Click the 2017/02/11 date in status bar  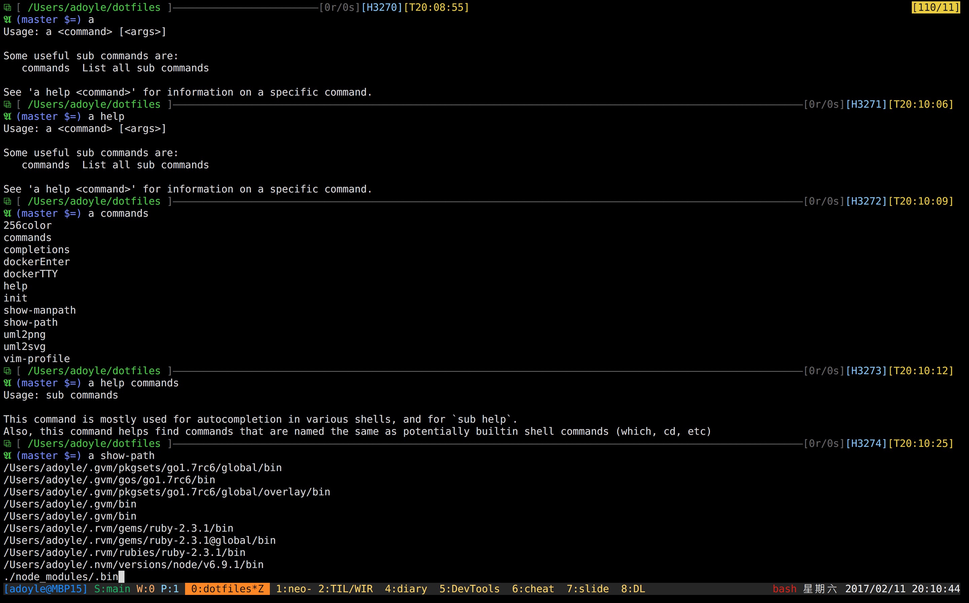(x=875, y=589)
